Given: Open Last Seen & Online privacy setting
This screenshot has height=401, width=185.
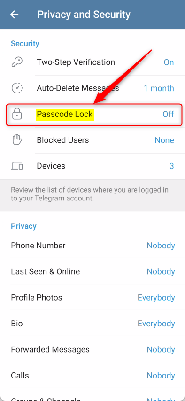Looking at the screenshot, I should pos(92,271).
